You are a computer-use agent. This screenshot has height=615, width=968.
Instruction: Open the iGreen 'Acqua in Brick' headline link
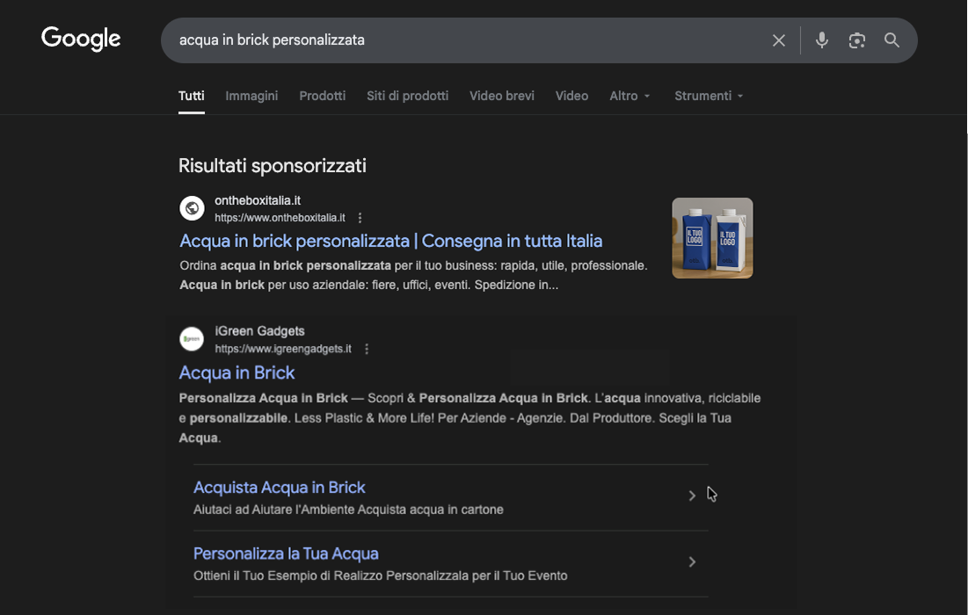pyautogui.click(x=237, y=373)
